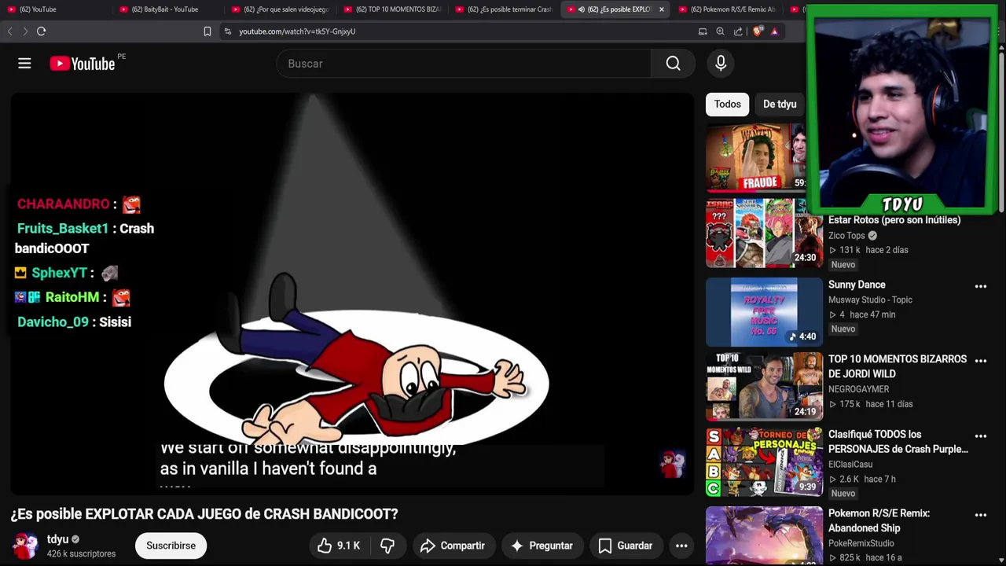Open the Pokemon Abandoned Ship thumbnail
Screen dimensions: 1006x566
pyautogui.click(x=764, y=536)
